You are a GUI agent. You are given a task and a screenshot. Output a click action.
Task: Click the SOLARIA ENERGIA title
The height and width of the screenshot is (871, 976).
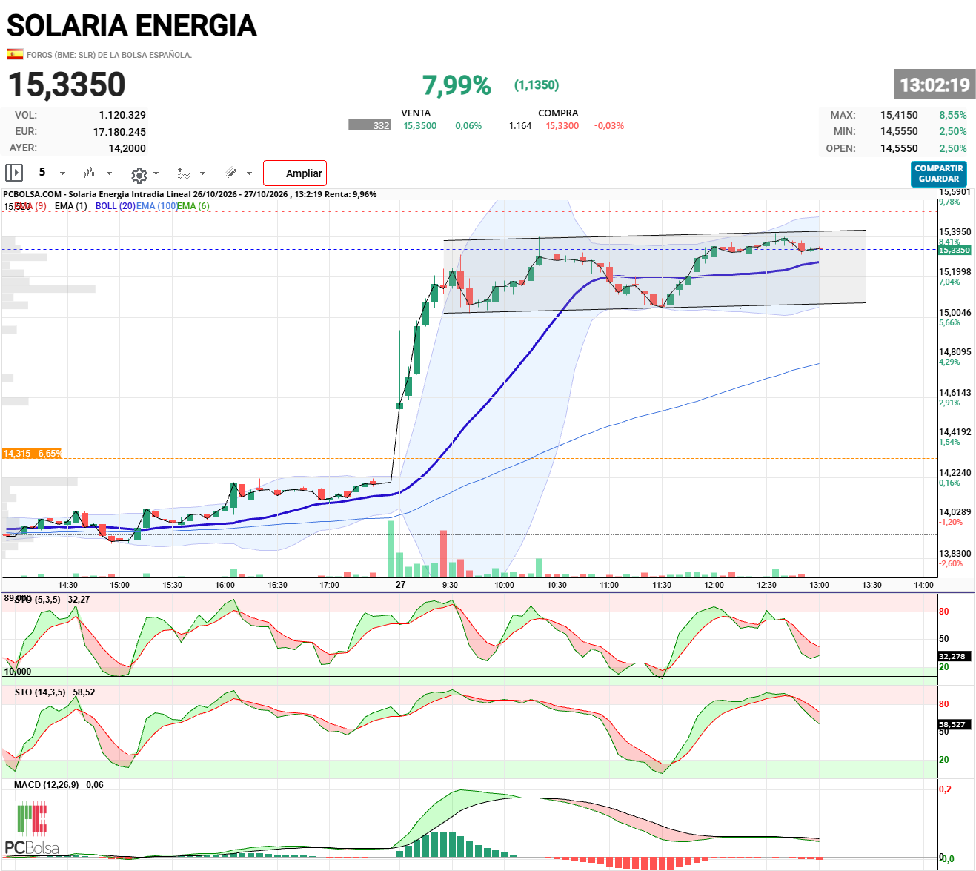(x=132, y=26)
